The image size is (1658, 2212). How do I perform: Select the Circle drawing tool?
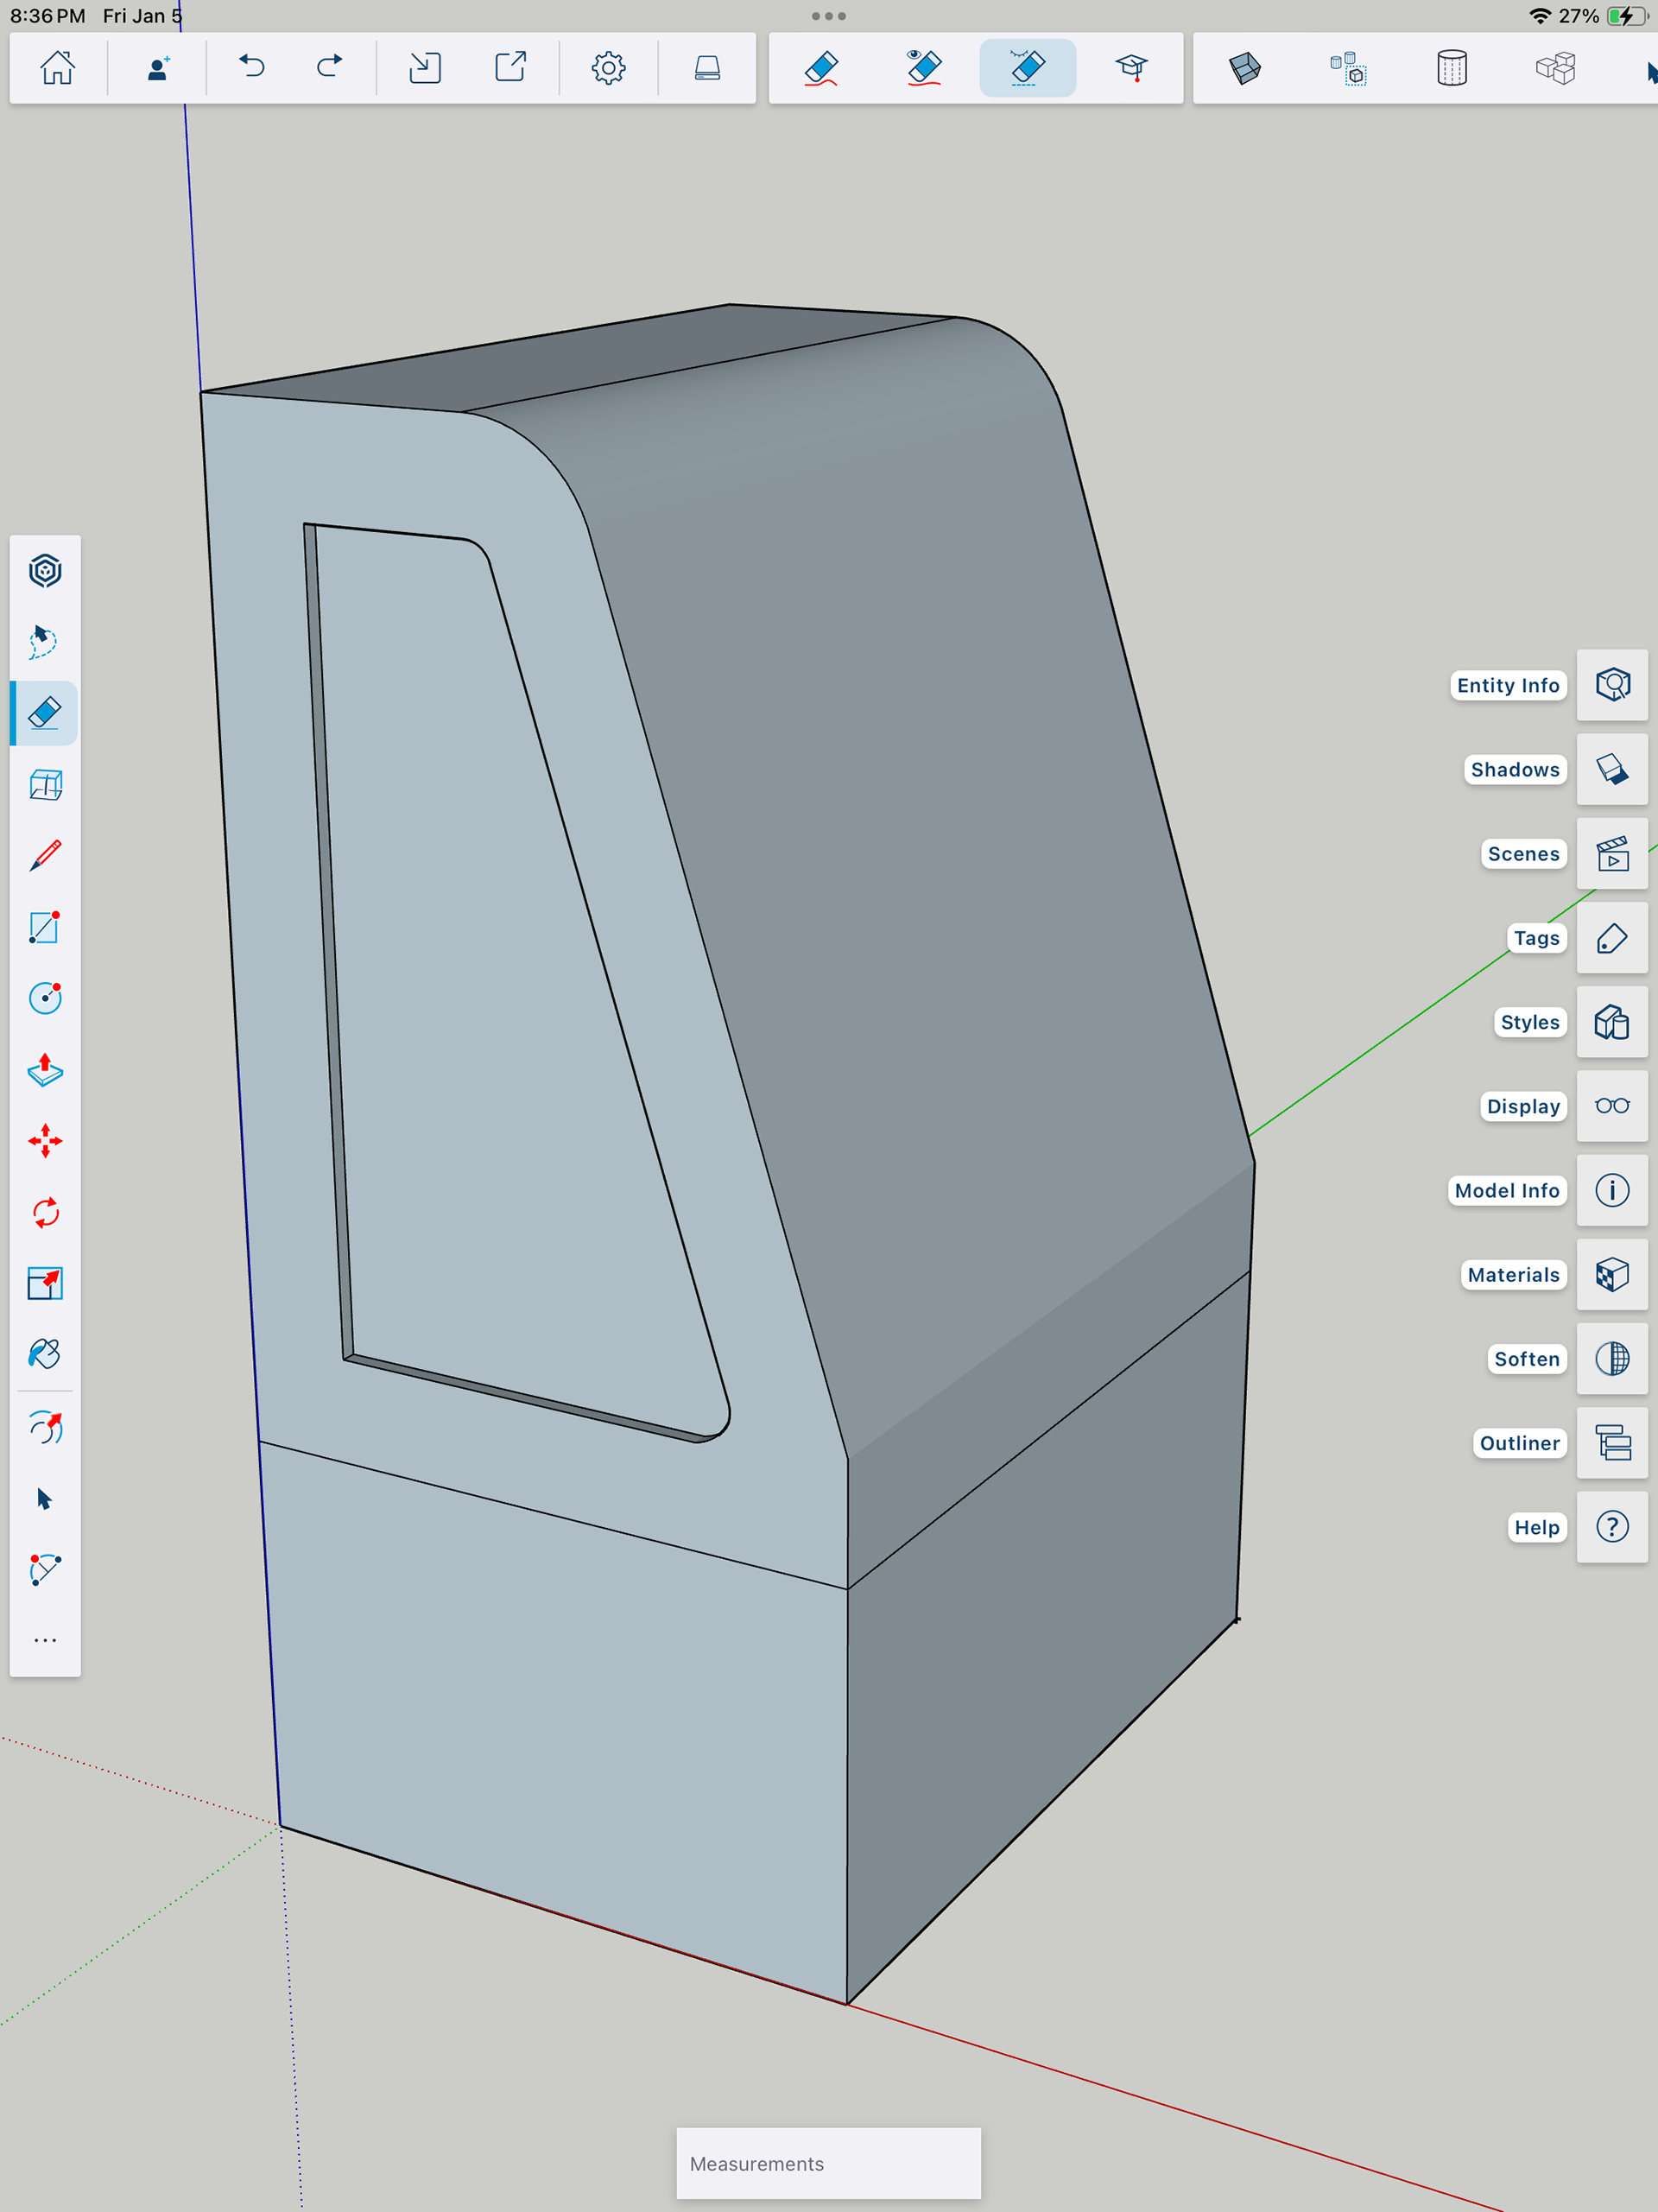45,998
